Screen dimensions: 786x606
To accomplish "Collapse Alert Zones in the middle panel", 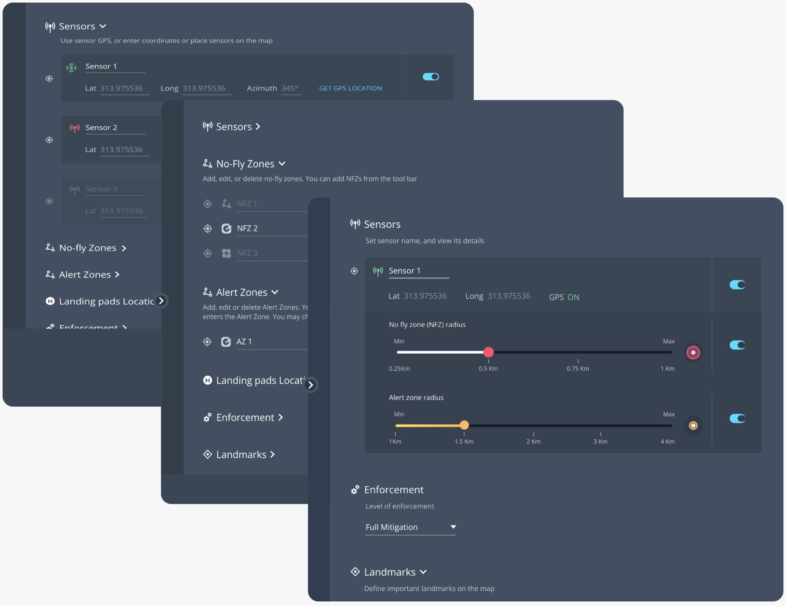I will point(275,292).
